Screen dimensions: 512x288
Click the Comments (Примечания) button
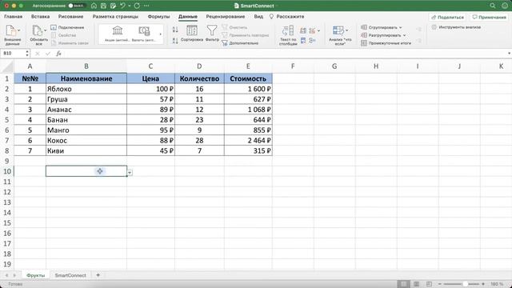489,17
